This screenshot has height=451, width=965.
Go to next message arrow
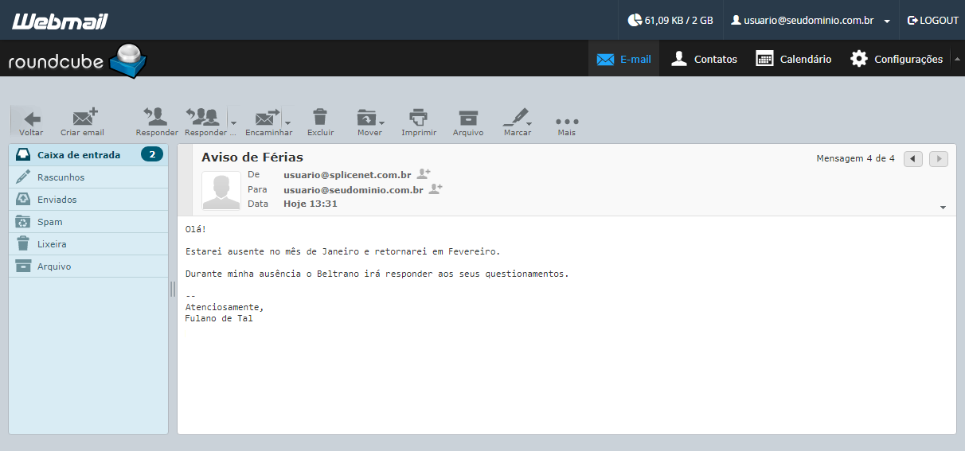[939, 159]
